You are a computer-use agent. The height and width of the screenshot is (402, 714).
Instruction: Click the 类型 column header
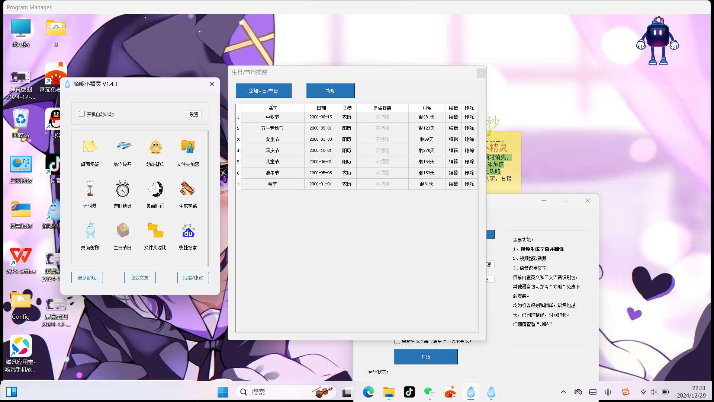click(347, 108)
